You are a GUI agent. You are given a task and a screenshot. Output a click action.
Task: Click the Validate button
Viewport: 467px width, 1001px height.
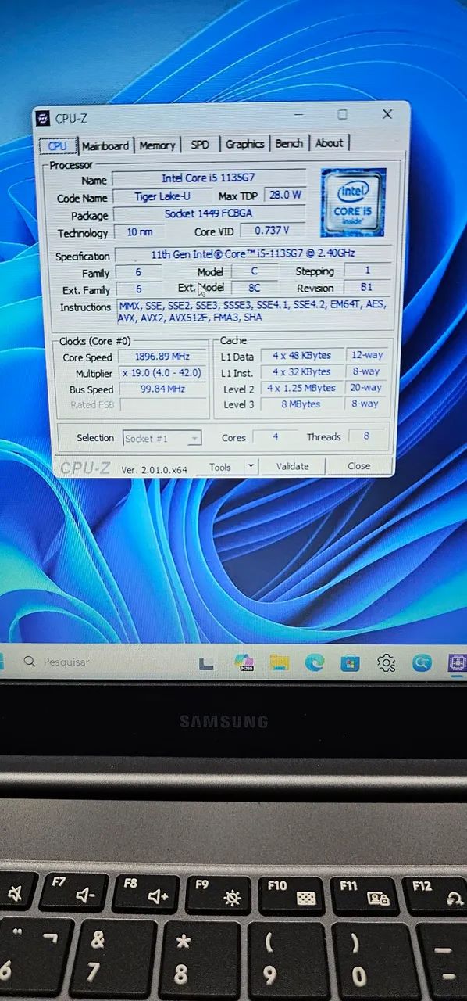(292, 466)
